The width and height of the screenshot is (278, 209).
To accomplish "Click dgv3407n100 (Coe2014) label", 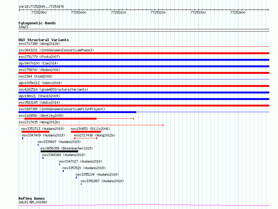I will pos(38,63).
